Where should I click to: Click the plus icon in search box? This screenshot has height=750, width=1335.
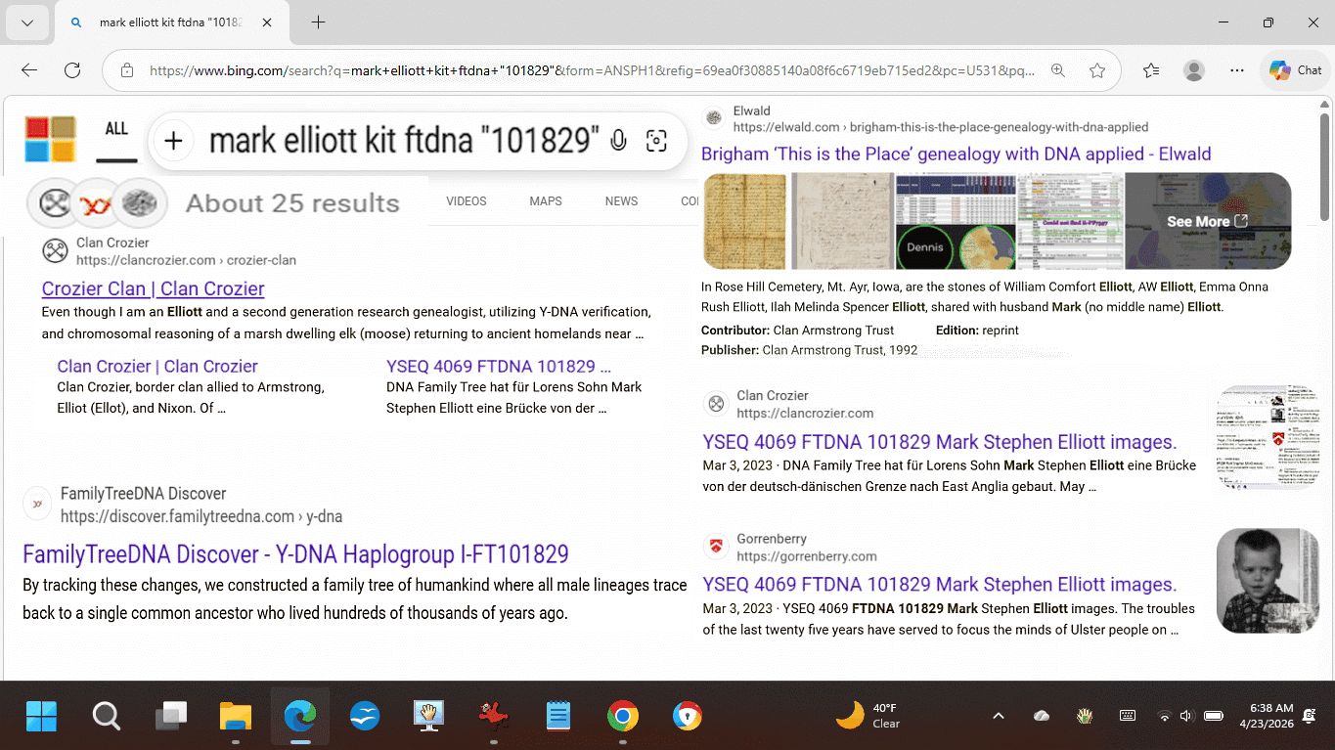[173, 141]
